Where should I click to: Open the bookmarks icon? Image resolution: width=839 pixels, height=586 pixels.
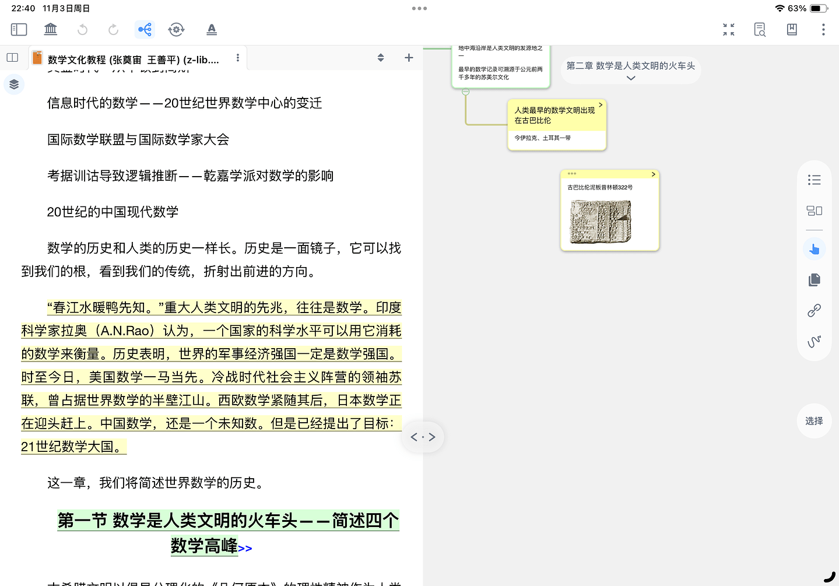(x=792, y=29)
